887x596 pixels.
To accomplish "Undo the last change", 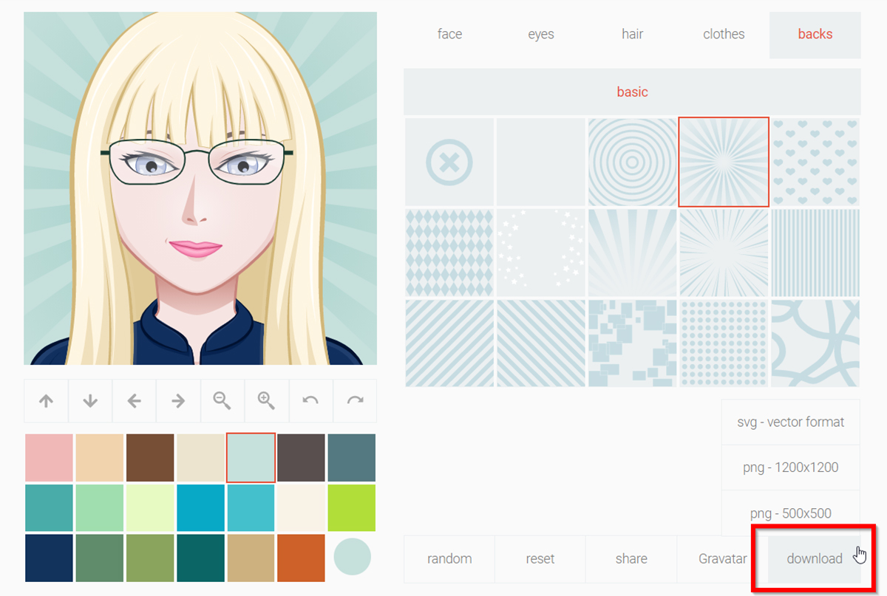I will coord(310,401).
